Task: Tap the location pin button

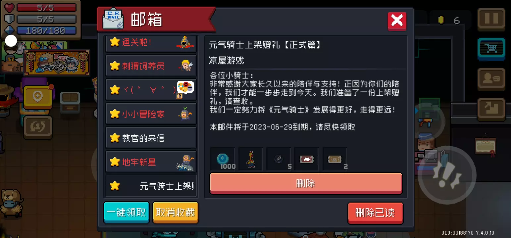Action: (x=38, y=97)
